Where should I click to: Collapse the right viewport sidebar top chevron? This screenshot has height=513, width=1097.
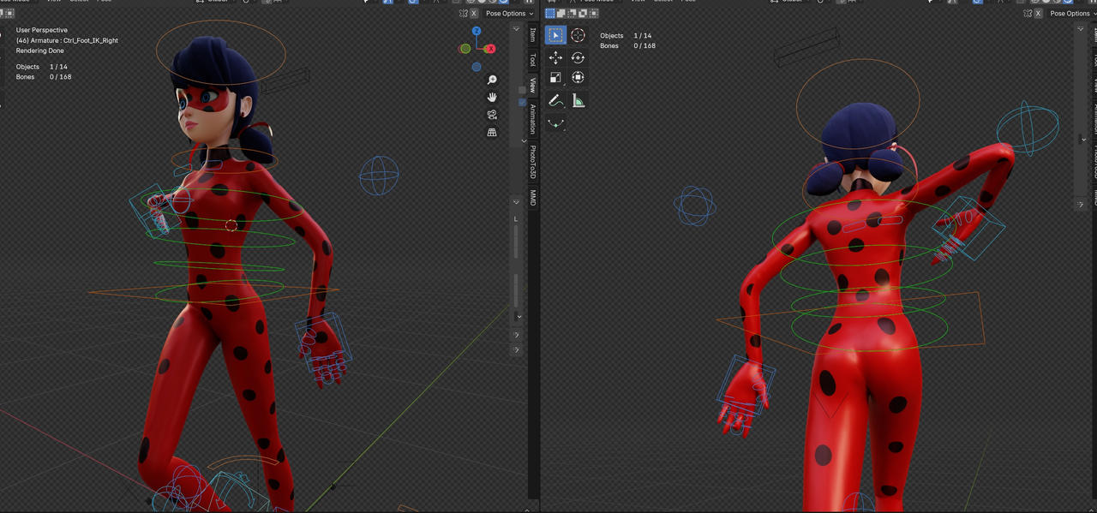tap(1080, 30)
